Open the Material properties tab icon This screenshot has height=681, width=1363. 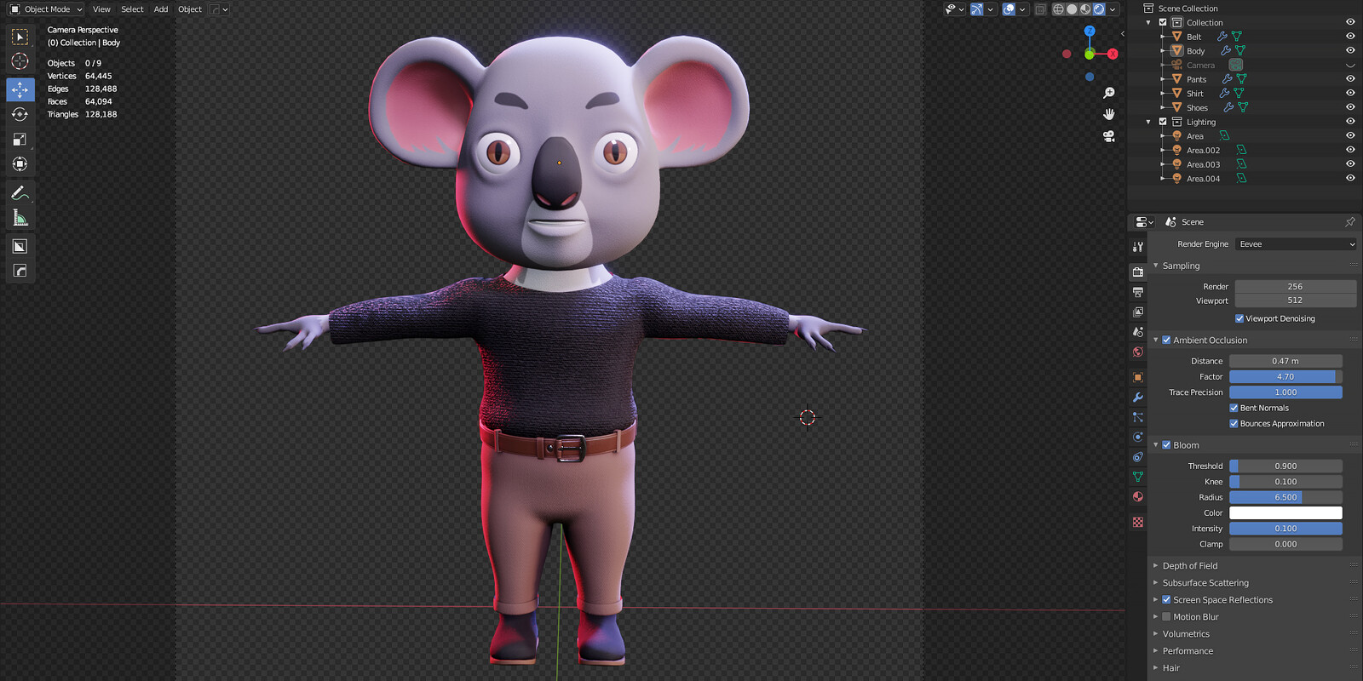tap(1137, 496)
